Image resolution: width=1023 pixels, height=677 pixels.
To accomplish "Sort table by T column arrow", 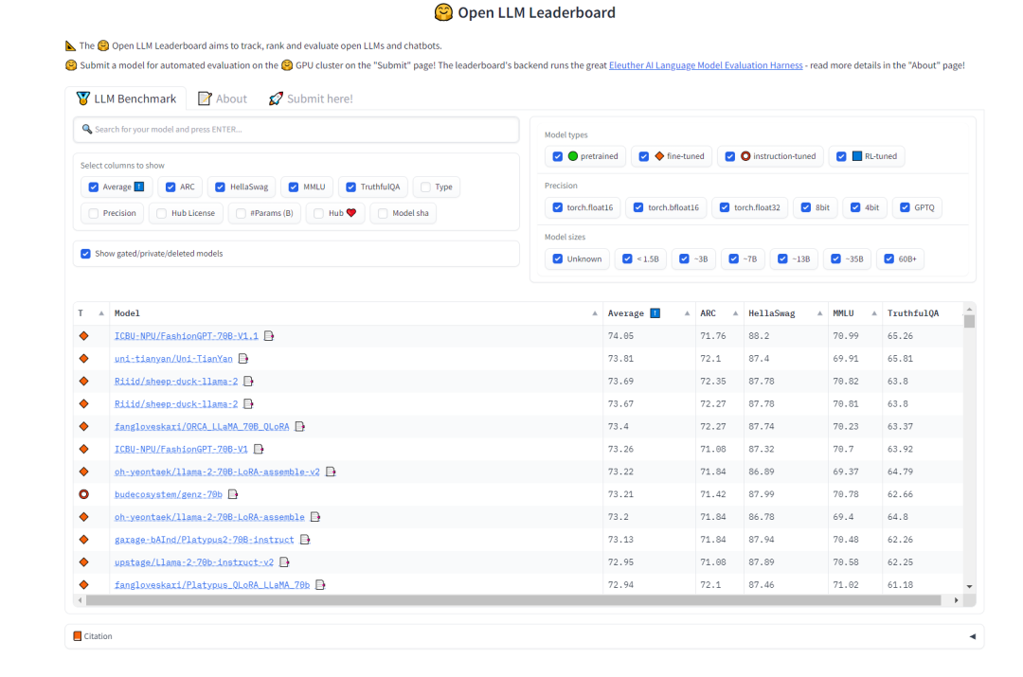I will 101,313.
